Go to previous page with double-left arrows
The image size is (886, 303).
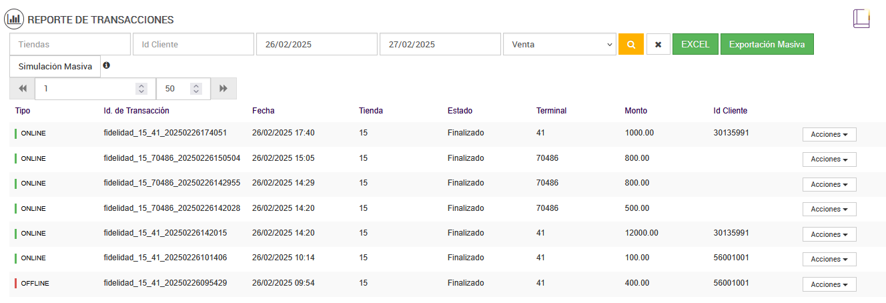22,89
